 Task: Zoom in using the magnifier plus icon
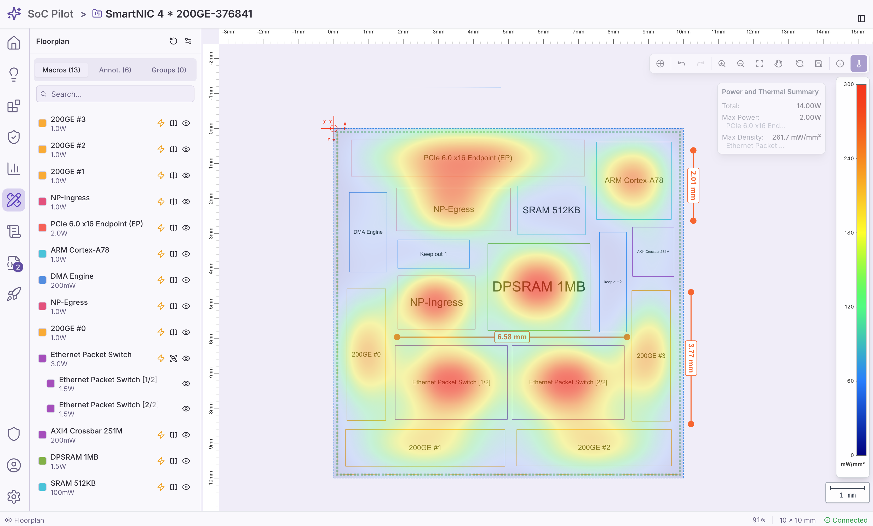(722, 64)
